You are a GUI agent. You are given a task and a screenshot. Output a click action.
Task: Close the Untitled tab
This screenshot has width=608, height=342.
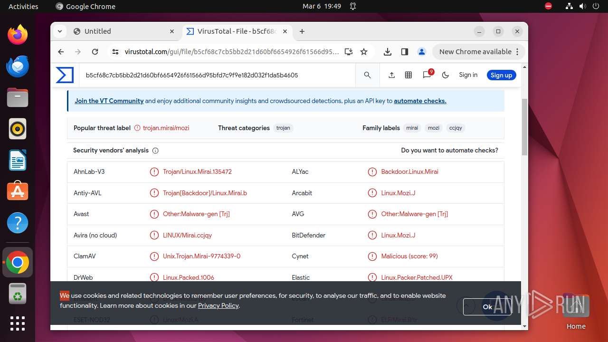(172, 31)
